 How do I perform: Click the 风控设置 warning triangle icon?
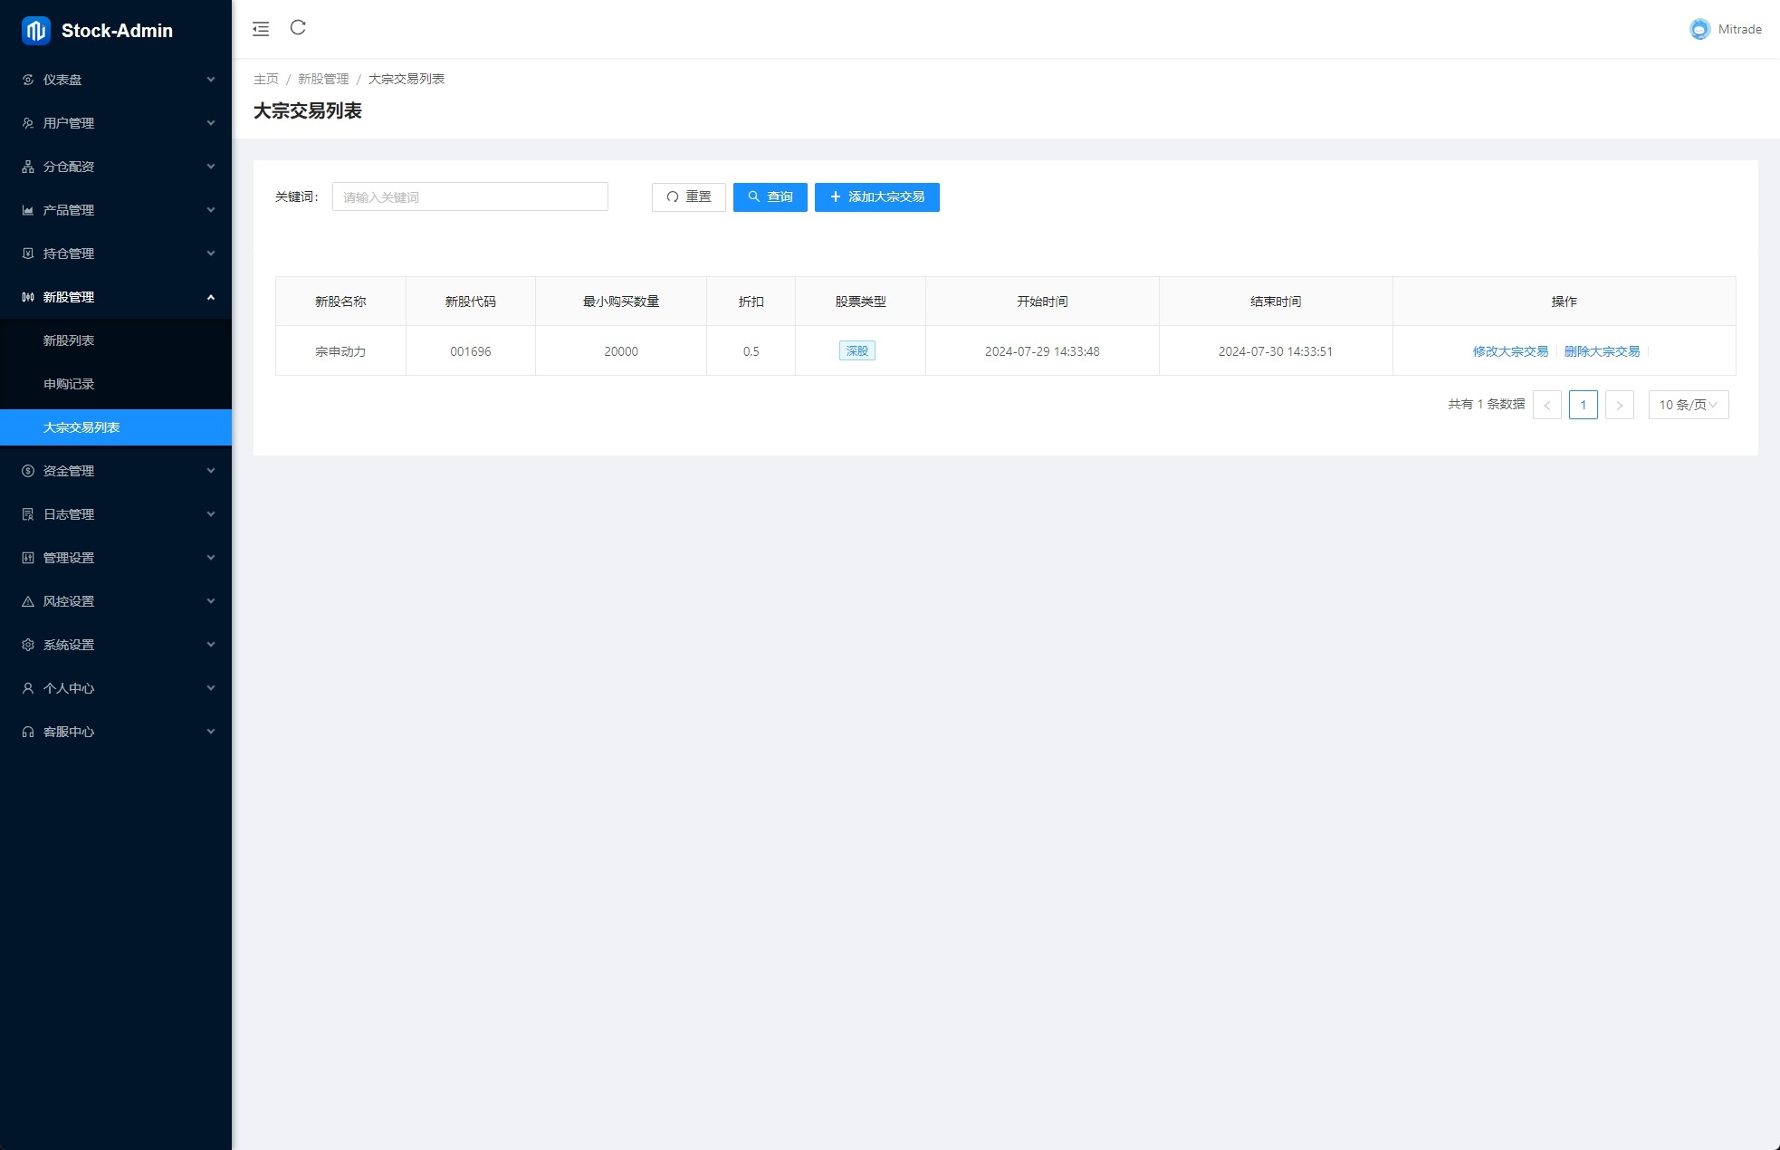point(28,601)
